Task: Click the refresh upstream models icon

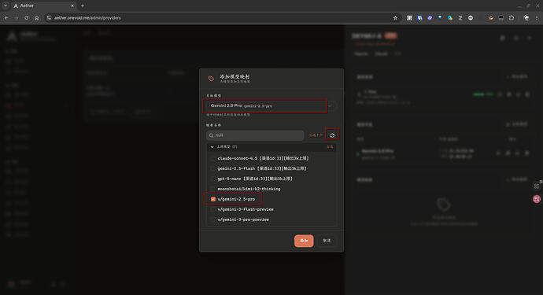Action: 332,135
